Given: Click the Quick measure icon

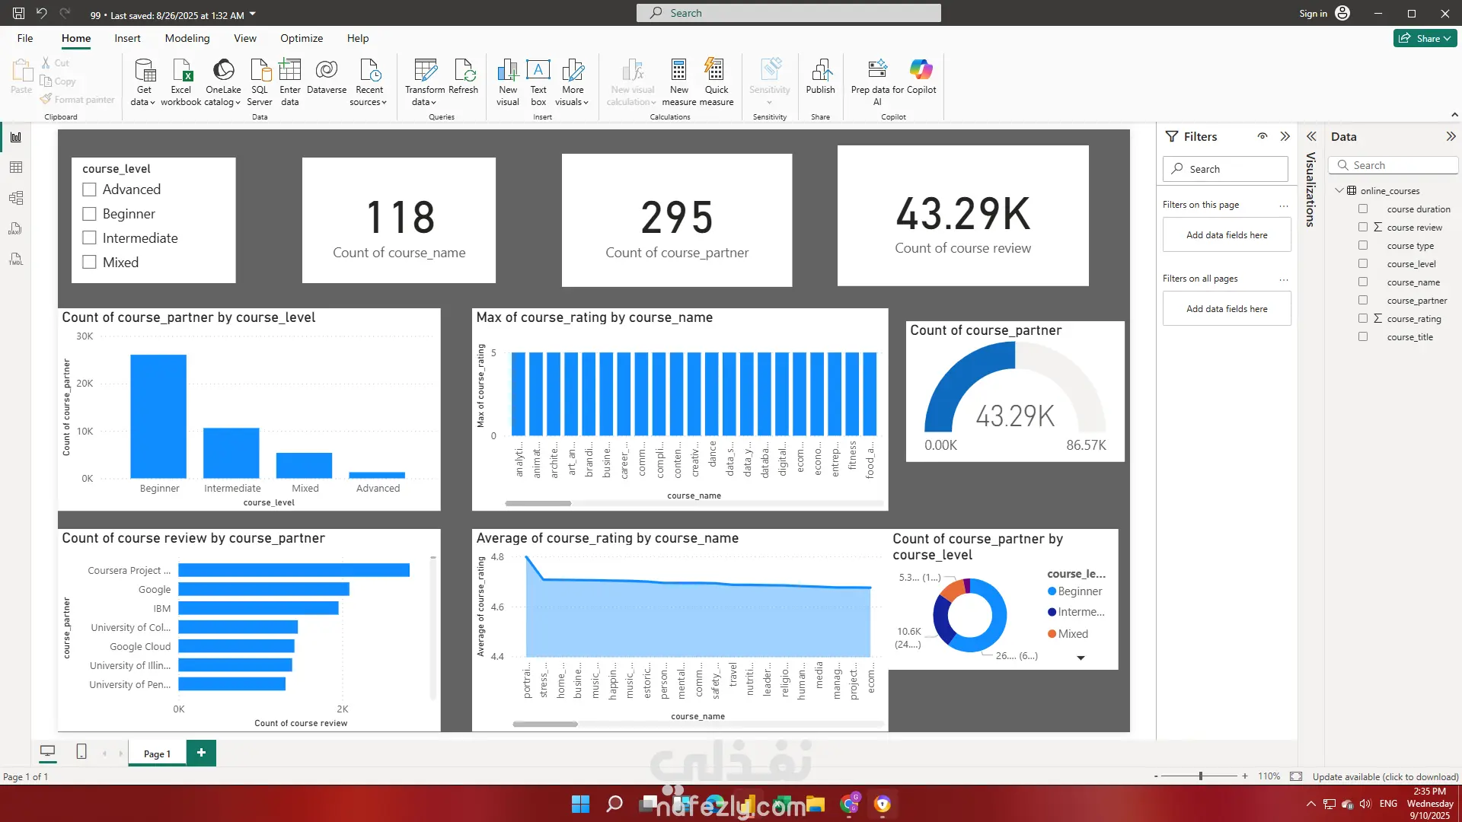Looking at the screenshot, I should [716, 71].
